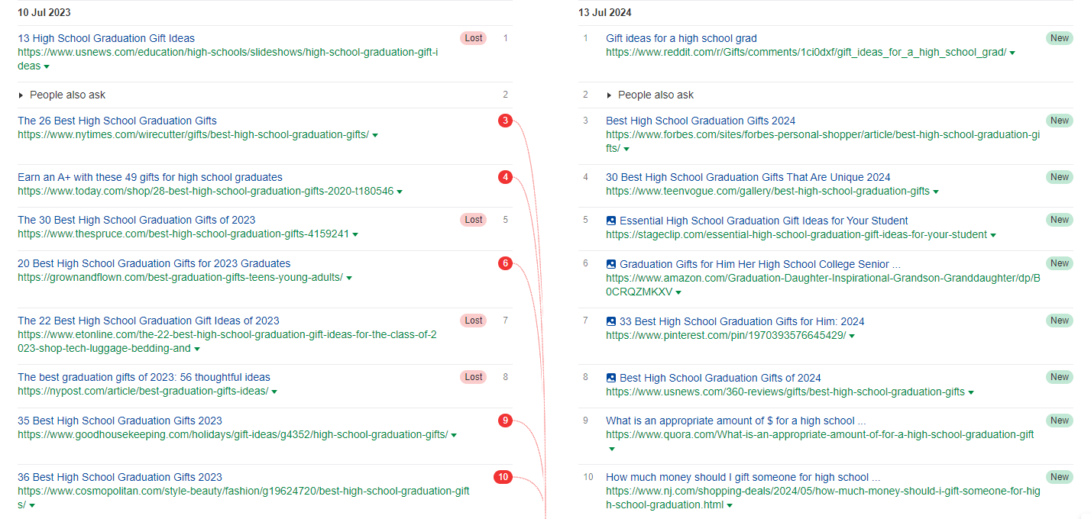Expand People also ask on the 2024 side
1091x519 pixels.
click(x=607, y=95)
